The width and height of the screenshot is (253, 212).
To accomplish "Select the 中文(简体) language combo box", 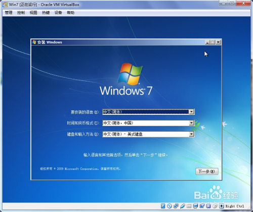I will tap(148, 112).
